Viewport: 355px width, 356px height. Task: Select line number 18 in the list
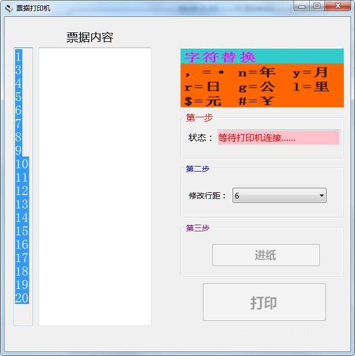pyautogui.click(x=22, y=271)
